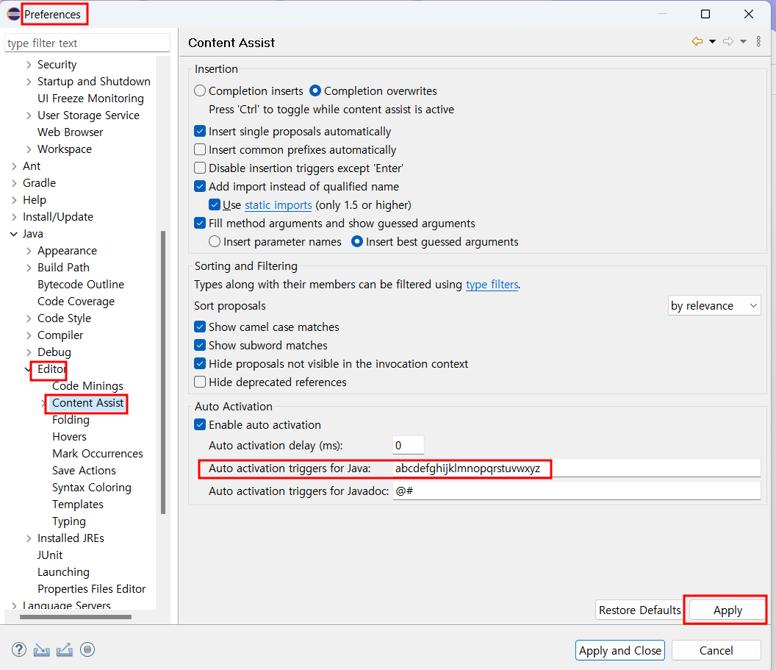Select Syntax Coloring tree item
Image resolution: width=776 pixels, height=670 pixels.
coord(92,488)
